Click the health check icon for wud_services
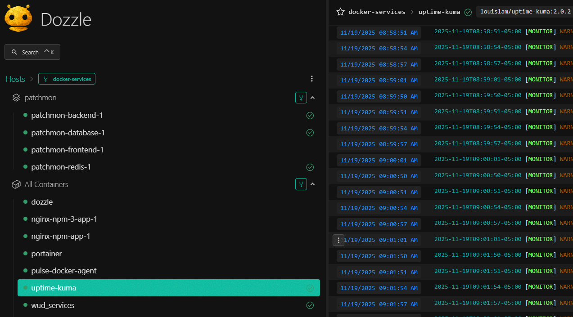 click(x=310, y=305)
